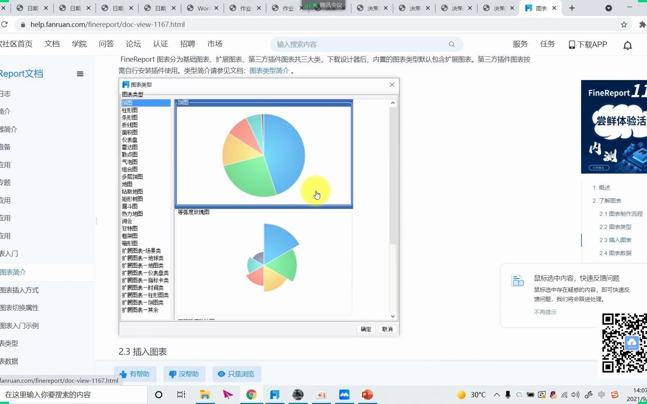Open FineReport designer taskbar icon

(275, 395)
